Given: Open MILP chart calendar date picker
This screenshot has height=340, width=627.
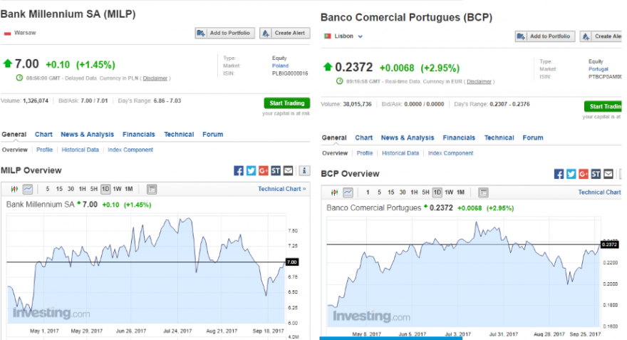Looking at the screenshot, I should [x=152, y=189].
